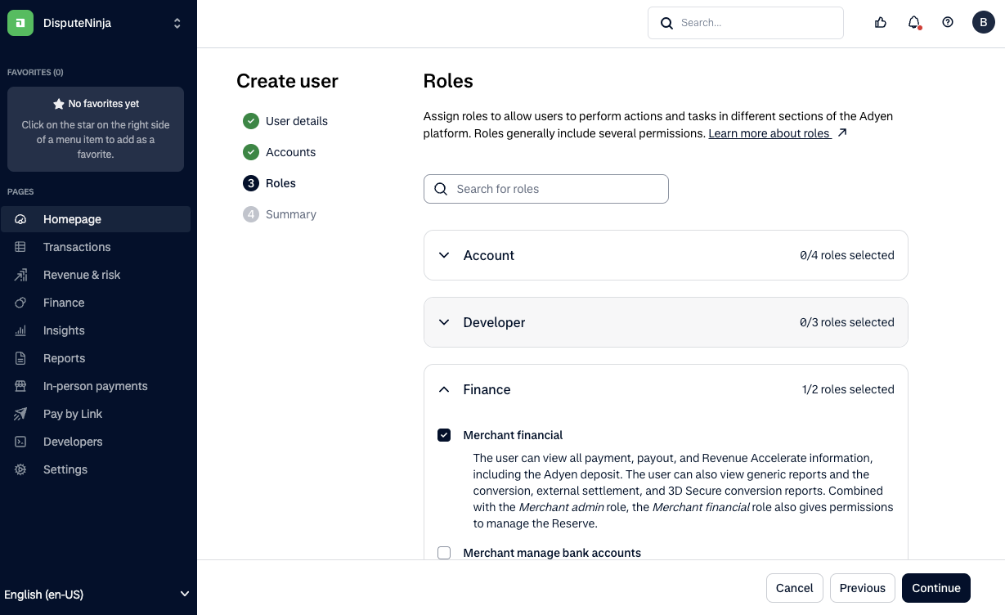Click the 0/3 roles selected text
1005x615 pixels.
[847, 322]
